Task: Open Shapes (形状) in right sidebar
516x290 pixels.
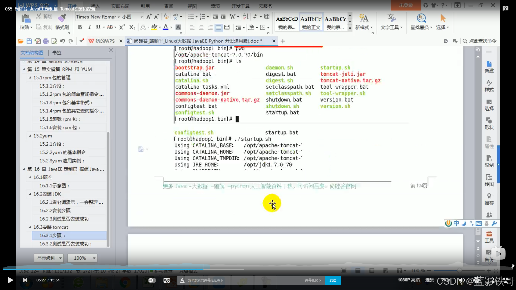Action: pos(489,124)
